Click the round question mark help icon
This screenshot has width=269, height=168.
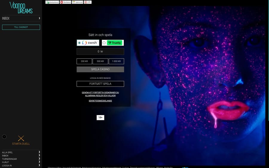[x=4, y=137]
